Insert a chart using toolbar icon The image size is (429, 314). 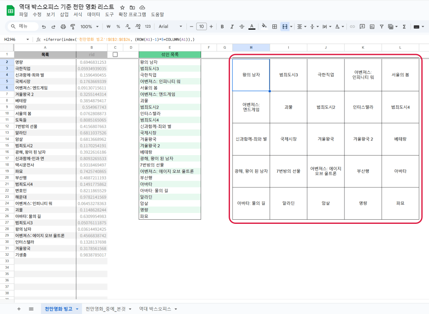tap(372, 26)
